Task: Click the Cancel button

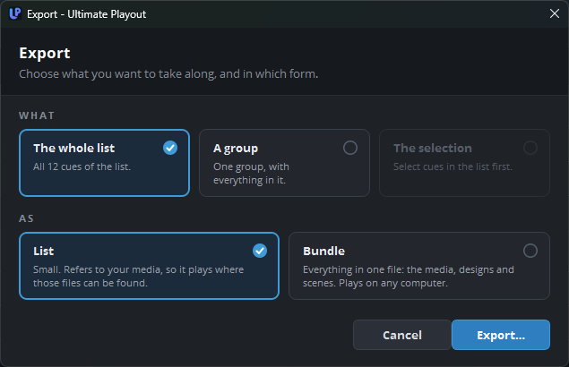Action: tap(402, 335)
